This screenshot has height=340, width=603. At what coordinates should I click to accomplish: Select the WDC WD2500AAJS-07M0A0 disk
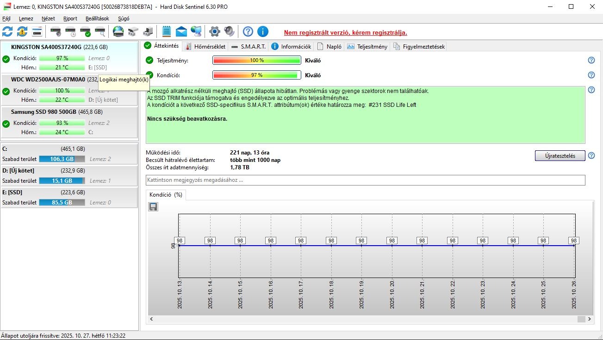point(69,89)
